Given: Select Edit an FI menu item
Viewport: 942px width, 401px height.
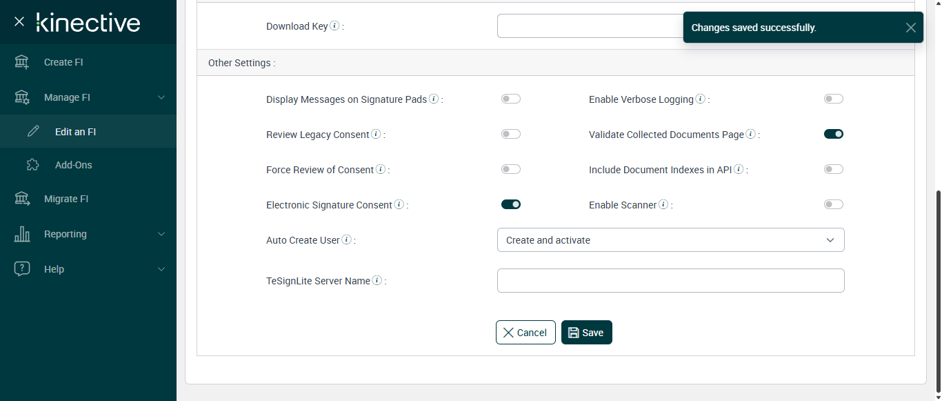Looking at the screenshot, I should 75,131.
